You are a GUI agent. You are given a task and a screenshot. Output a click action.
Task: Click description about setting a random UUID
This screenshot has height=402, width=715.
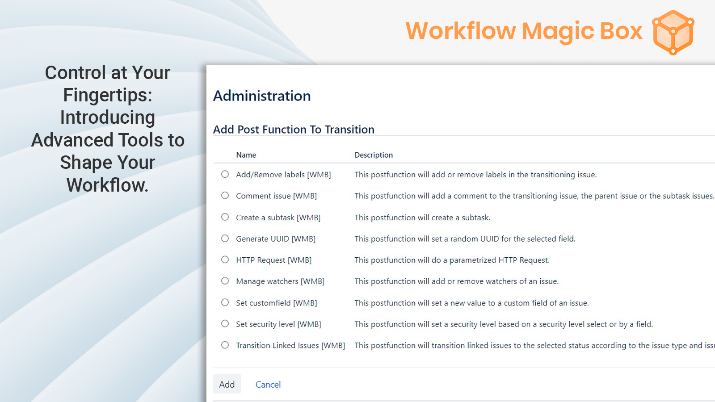(465, 239)
